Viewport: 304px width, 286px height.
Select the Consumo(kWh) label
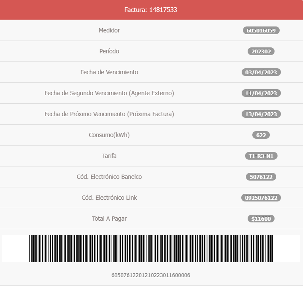click(x=109, y=135)
